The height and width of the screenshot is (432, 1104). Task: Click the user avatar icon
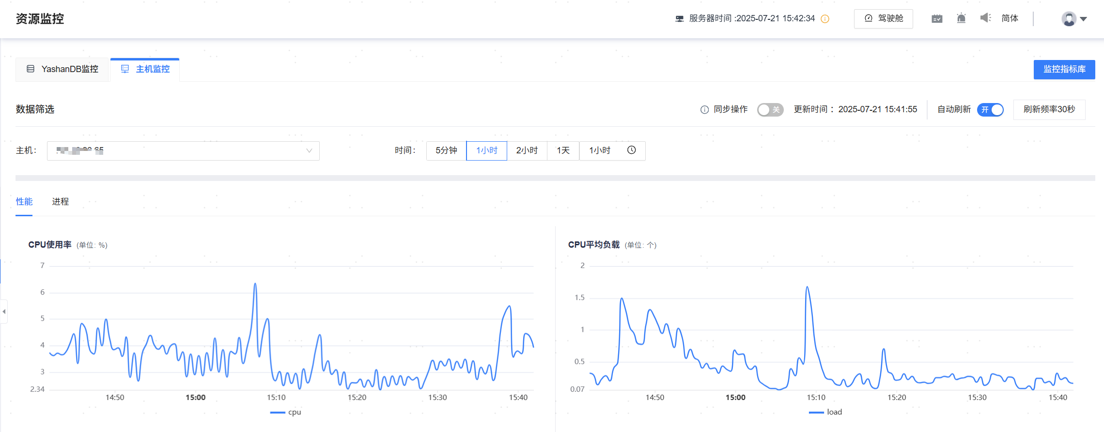pyautogui.click(x=1069, y=19)
